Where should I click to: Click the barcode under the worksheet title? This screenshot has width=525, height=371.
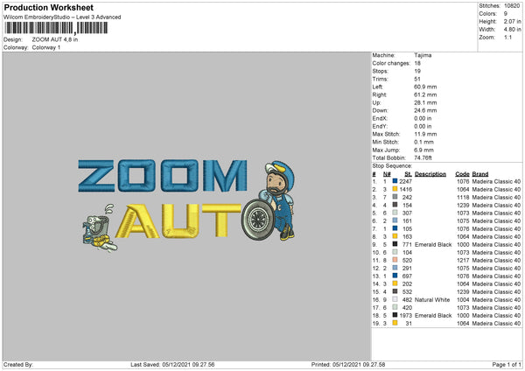pyautogui.click(x=56, y=28)
